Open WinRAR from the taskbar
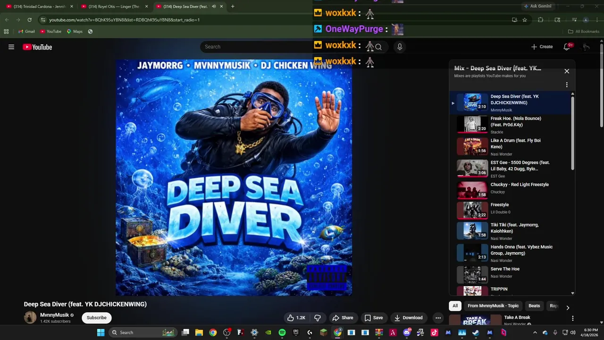 click(x=378, y=332)
